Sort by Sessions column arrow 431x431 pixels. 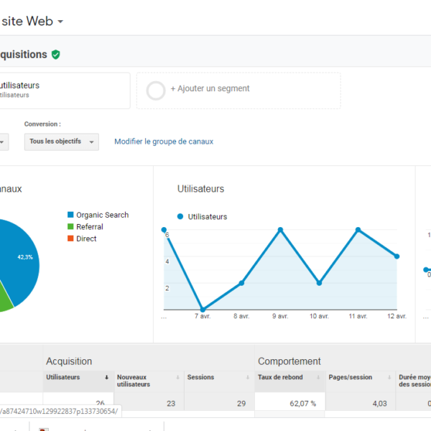coord(248,377)
